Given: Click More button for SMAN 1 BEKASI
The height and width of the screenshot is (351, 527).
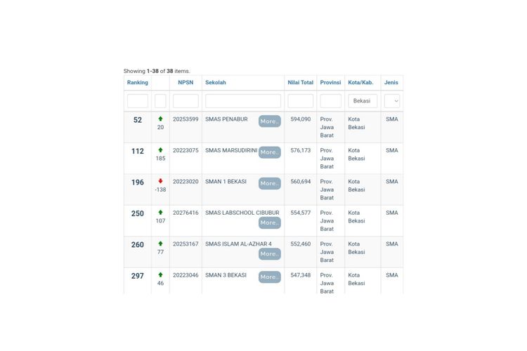Looking at the screenshot, I should click(x=269, y=183).
